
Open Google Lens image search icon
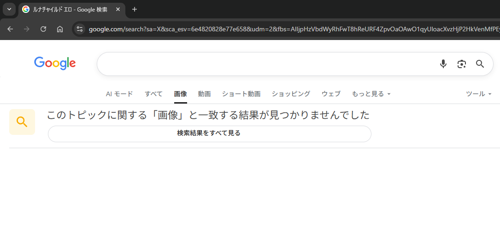462,64
